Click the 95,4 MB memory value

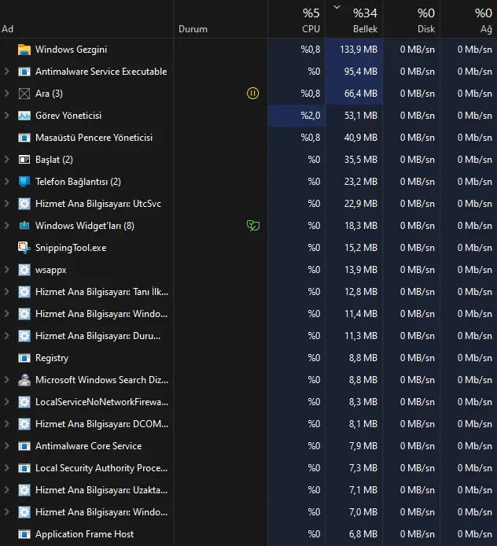pyautogui.click(x=361, y=72)
